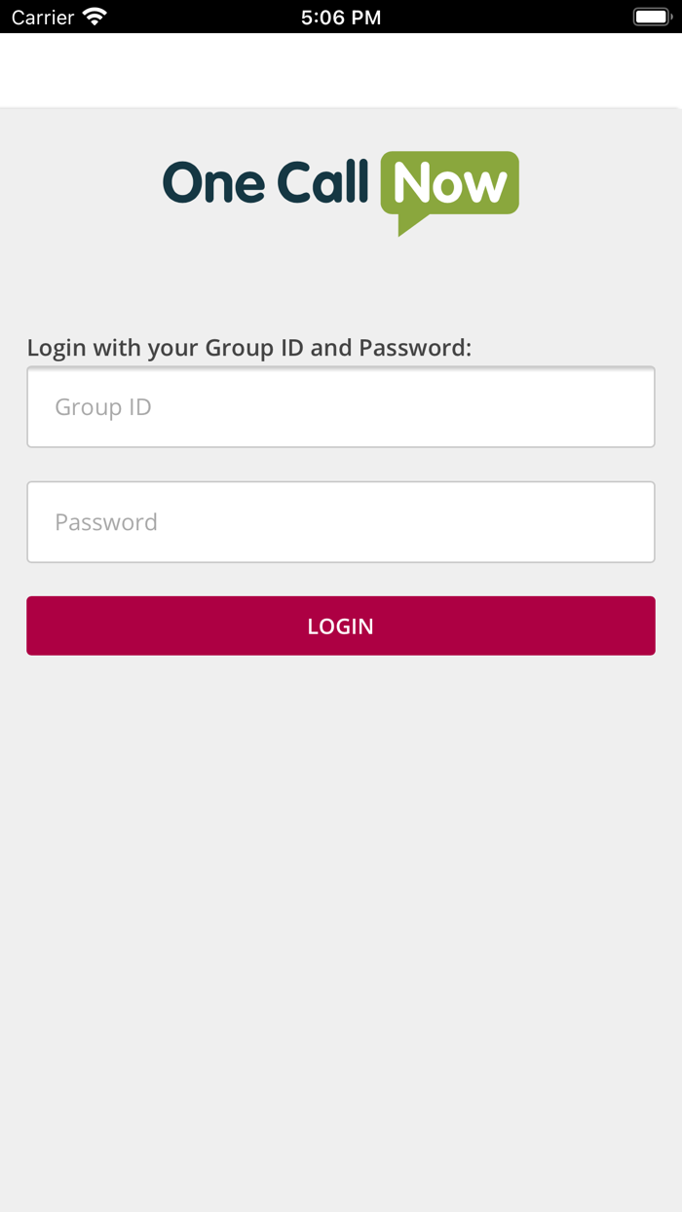
Task: Click the green Now speech bubble
Action: pyautogui.click(x=449, y=182)
